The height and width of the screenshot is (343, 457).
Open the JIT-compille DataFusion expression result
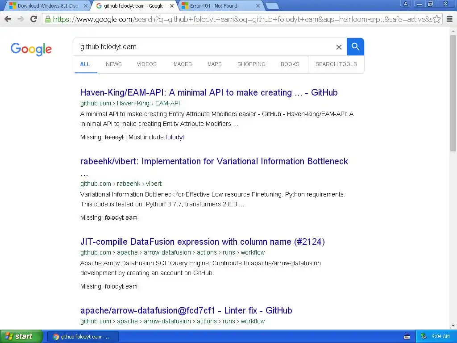pos(202,242)
